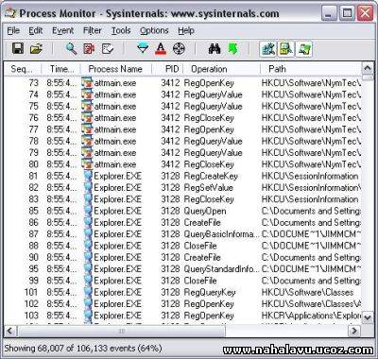Select RegQueryValue operation in row 74

(213, 95)
